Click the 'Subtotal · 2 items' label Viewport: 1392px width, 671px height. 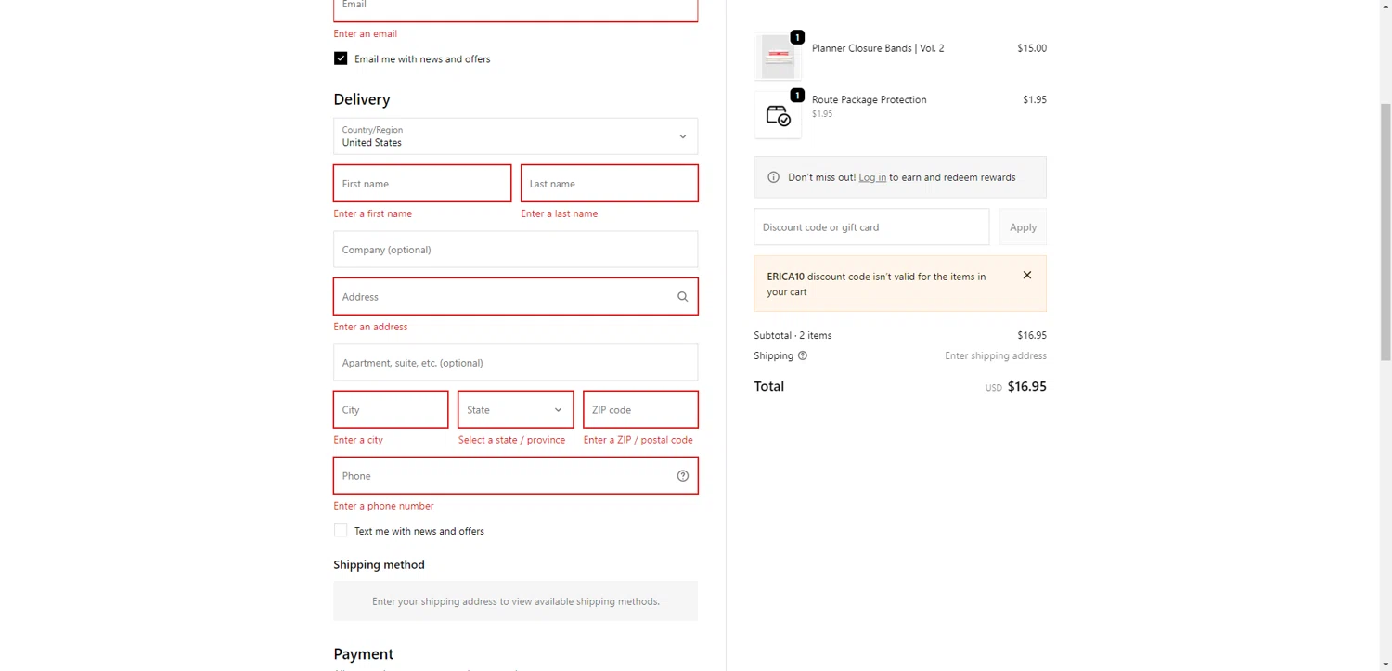[793, 335]
